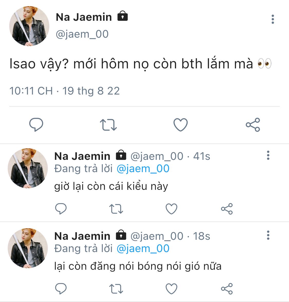This screenshot has height=302, width=289.
Task: Open @jaem_00 mention link in 18s reply
Action: [143, 249]
